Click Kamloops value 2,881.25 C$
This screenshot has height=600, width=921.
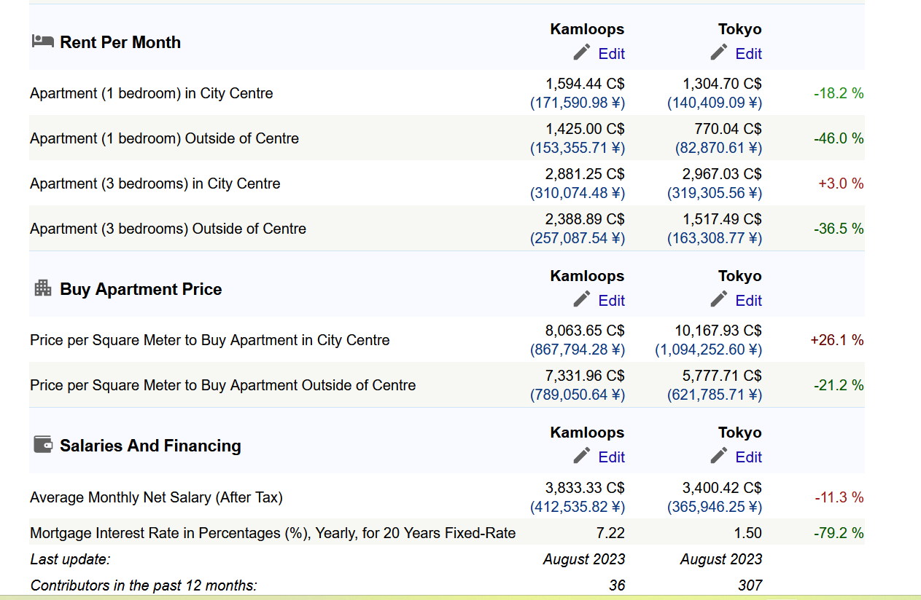[585, 174]
